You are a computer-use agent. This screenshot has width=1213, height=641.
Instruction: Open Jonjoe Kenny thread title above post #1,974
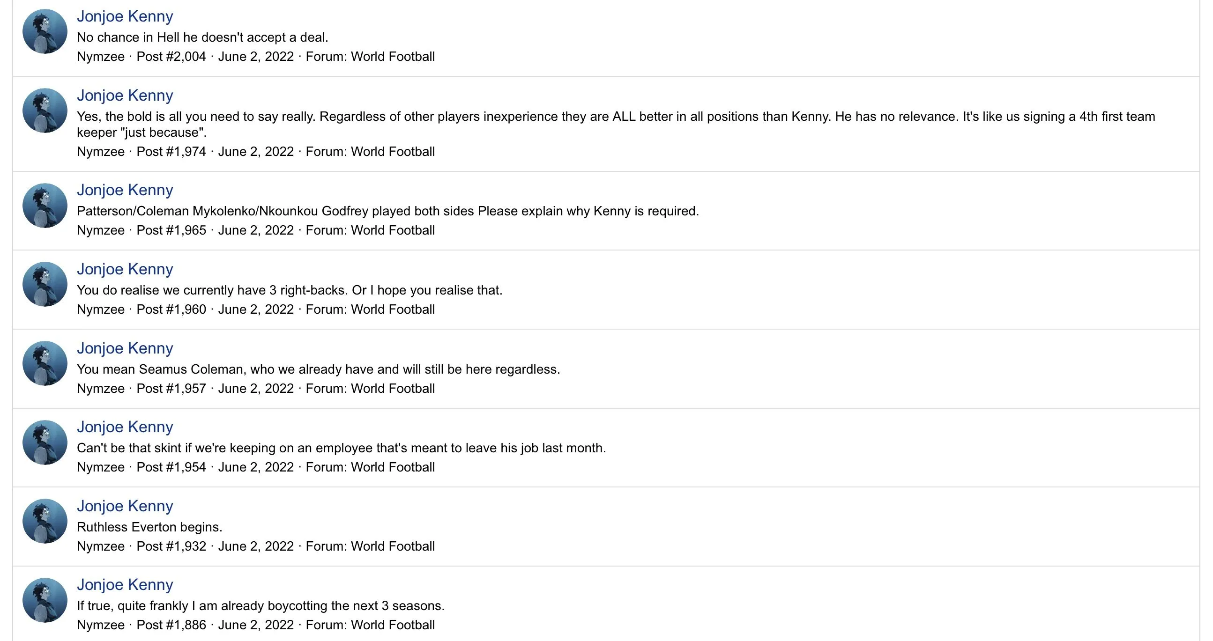[125, 96]
